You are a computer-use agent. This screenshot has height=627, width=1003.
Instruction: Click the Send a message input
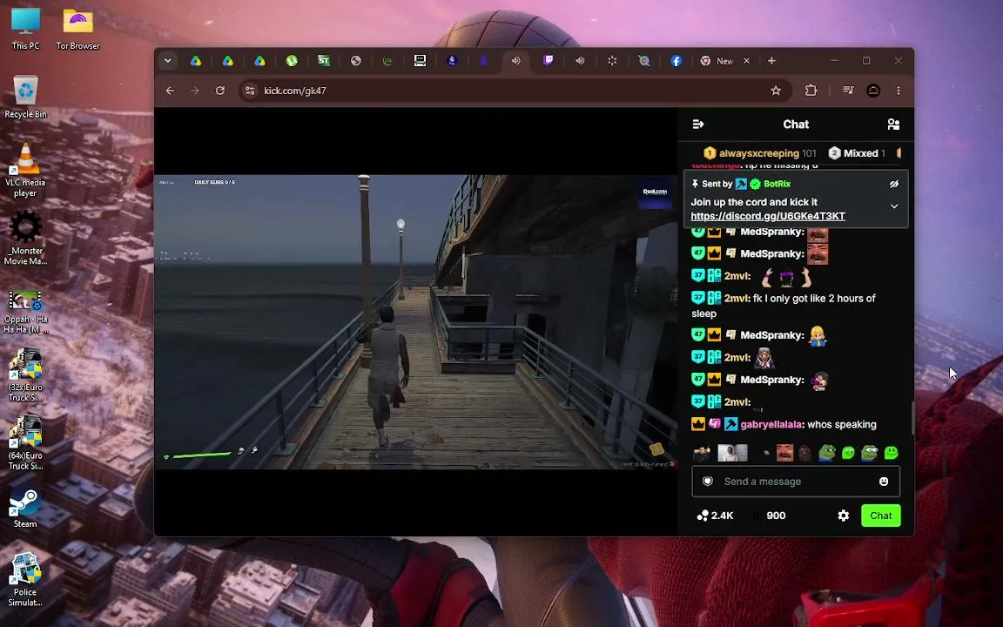click(796, 481)
